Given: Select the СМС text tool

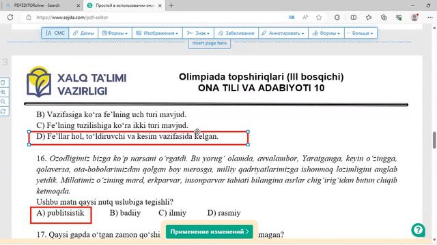Looking at the screenshot, I should 55,33.
